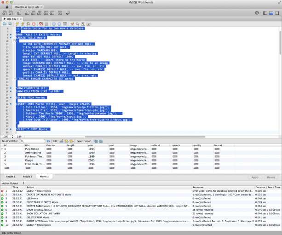Click the Apply button
Viewport: 282px width, 235px height.
pyautogui.click(x=255, y=177)
